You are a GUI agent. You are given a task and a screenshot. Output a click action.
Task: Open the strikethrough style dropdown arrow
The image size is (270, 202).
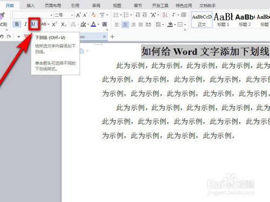click(49, 24)
